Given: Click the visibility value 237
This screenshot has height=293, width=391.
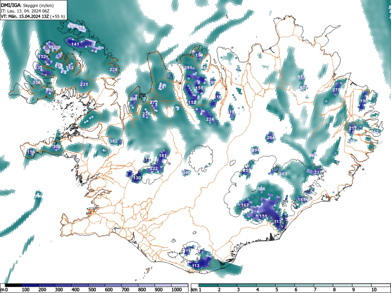Looking at the screenshot, I should 317,172.
